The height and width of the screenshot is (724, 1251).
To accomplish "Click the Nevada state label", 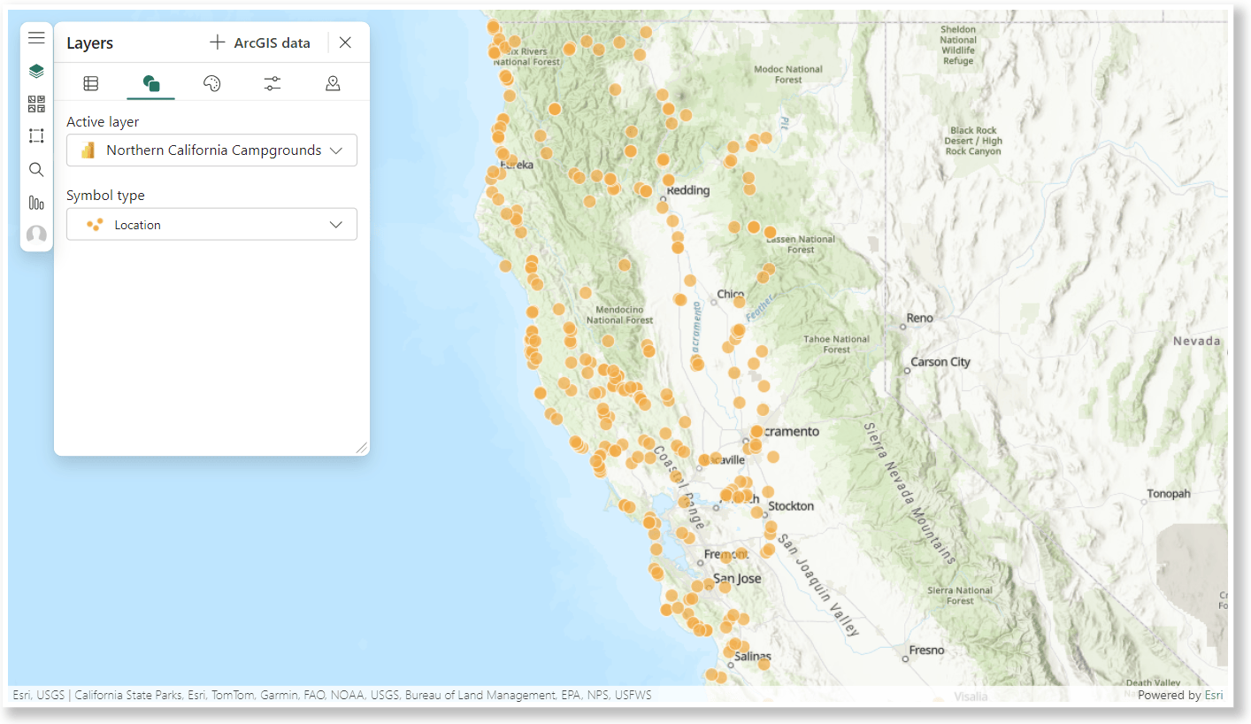I will coord(1197,341).
